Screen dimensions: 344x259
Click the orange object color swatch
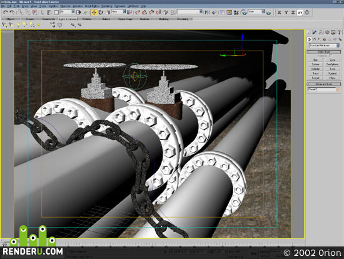click(x=339, y=90)
